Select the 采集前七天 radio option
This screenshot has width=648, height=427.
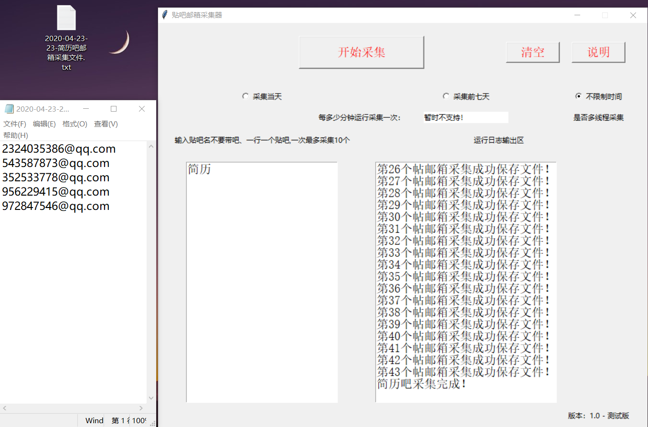tap(446, 96)
